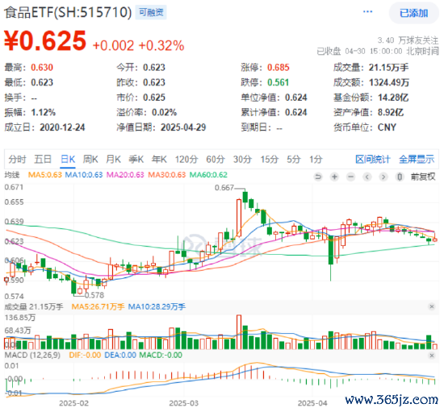Switch to the 30分 chart tab
Screen dimensions: 444x412
click(x=242, y=160)
